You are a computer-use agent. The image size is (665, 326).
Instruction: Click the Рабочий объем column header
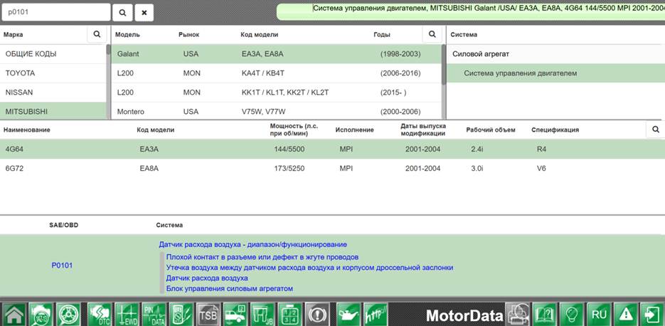[491, 130]
